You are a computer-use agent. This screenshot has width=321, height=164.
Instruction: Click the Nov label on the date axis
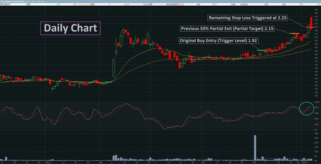click(x=203, y=162)
